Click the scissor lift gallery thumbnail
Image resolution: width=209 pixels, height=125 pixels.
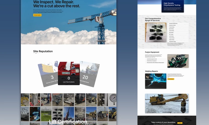tap(80, 114)
